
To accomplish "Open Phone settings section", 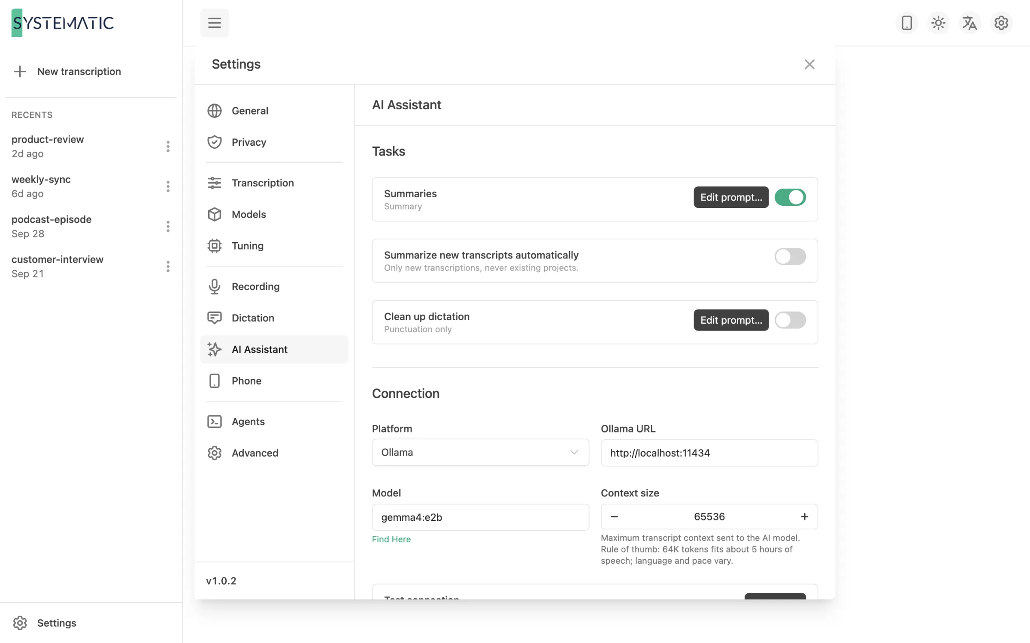I will click(x=274, y=381).
